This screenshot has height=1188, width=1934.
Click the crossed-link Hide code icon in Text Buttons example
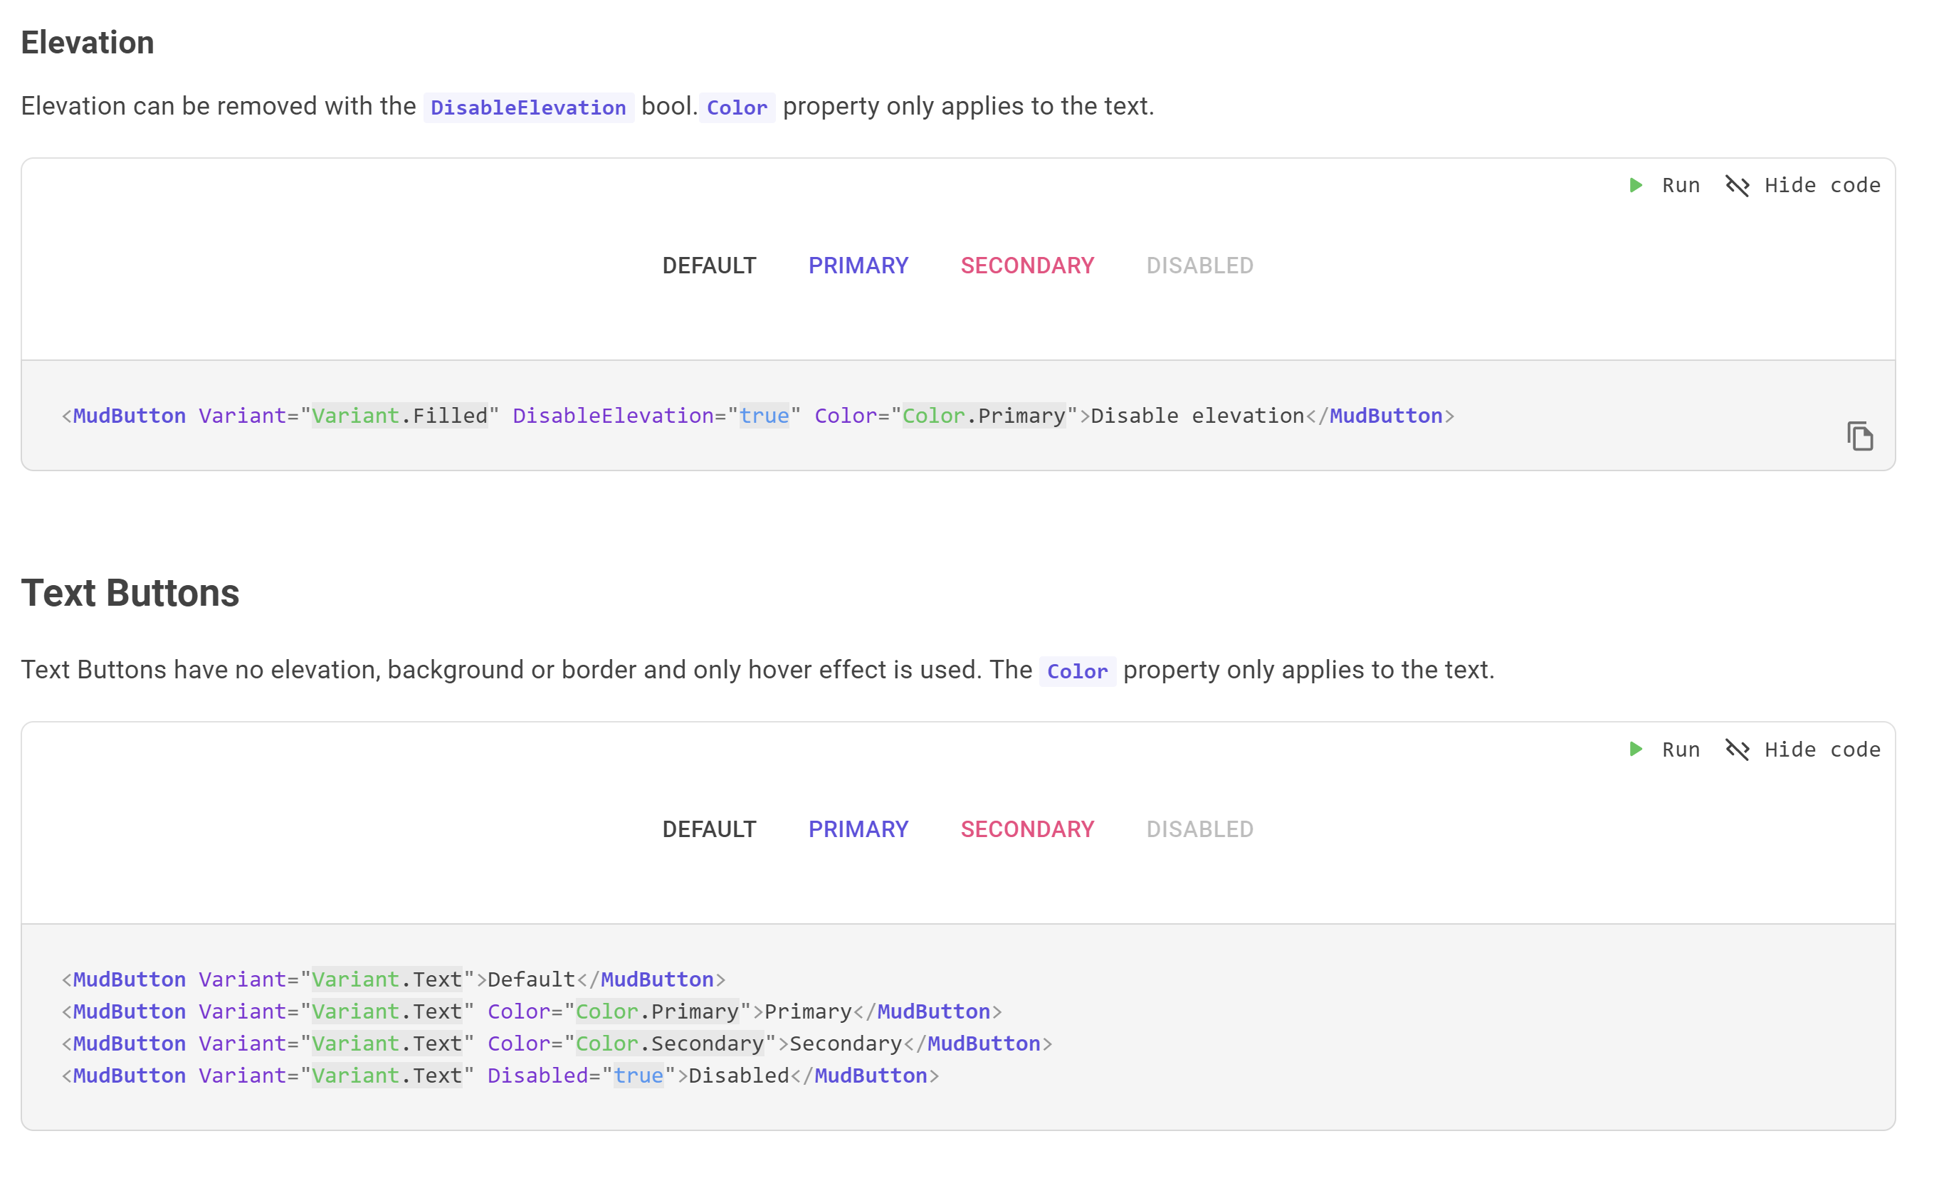[1737, 749]
